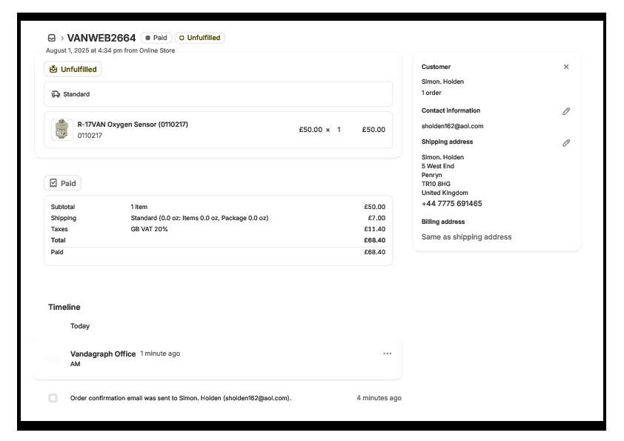Open customer Simon. Holden profile link

click(442, 82)
